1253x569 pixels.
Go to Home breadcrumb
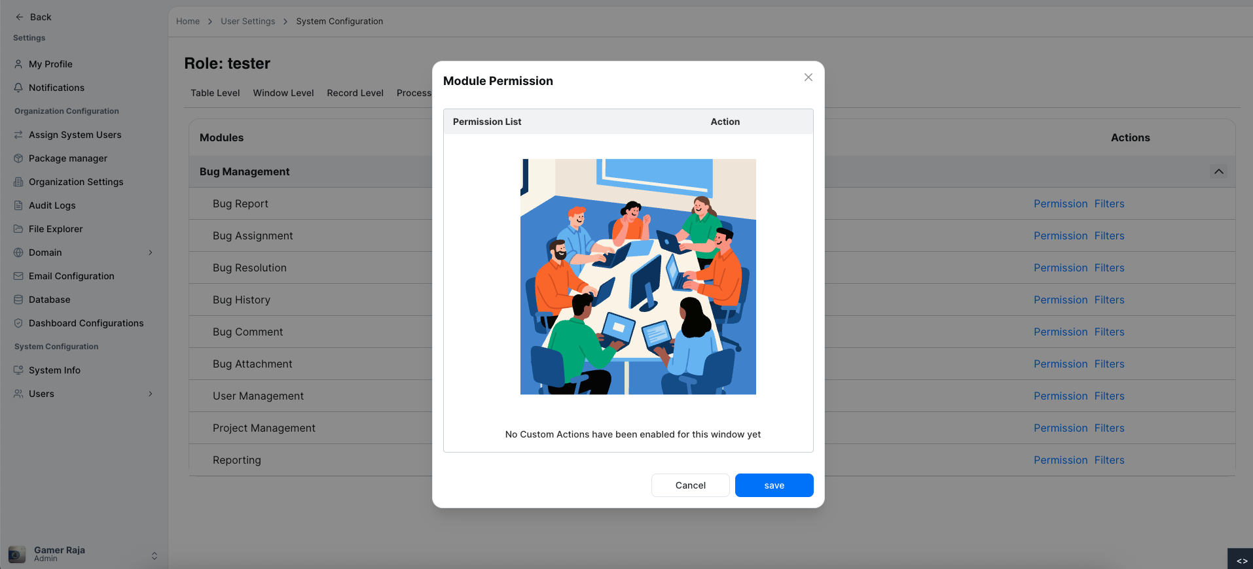[188, 22]
